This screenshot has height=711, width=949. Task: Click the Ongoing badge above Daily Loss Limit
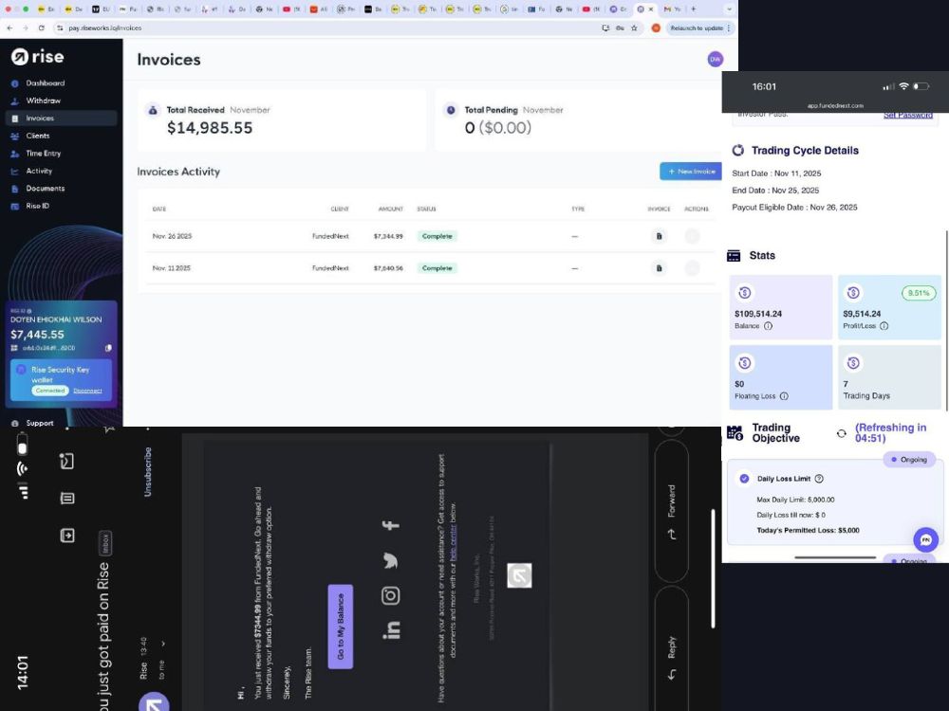point(910,460)
